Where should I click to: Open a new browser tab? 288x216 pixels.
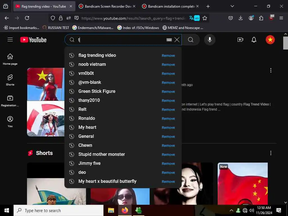pyautogui.click(x=208, y=6)
